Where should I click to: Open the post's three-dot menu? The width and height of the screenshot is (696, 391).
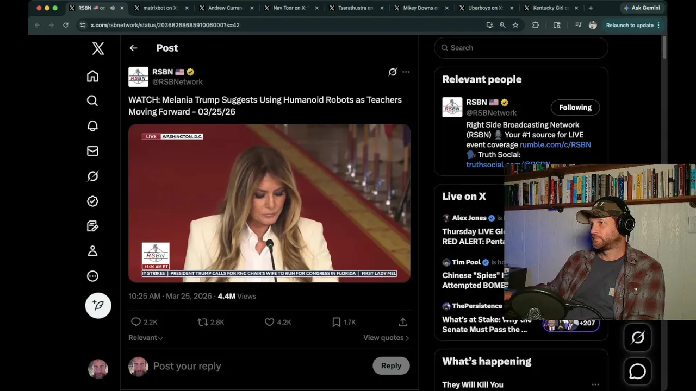(x=406, y=72)
